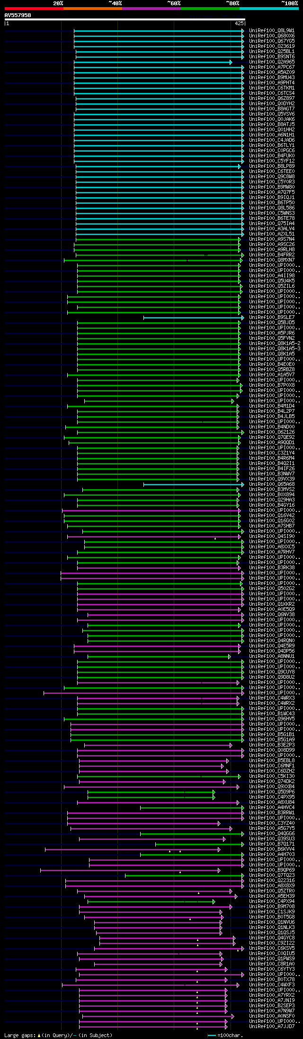Click the UniRef100_B6KVV4 label

pyautogui.click(x=272, y=849)
